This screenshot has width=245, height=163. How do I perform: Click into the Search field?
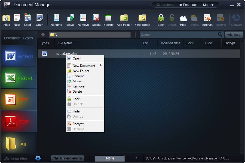tap(179, 35)
